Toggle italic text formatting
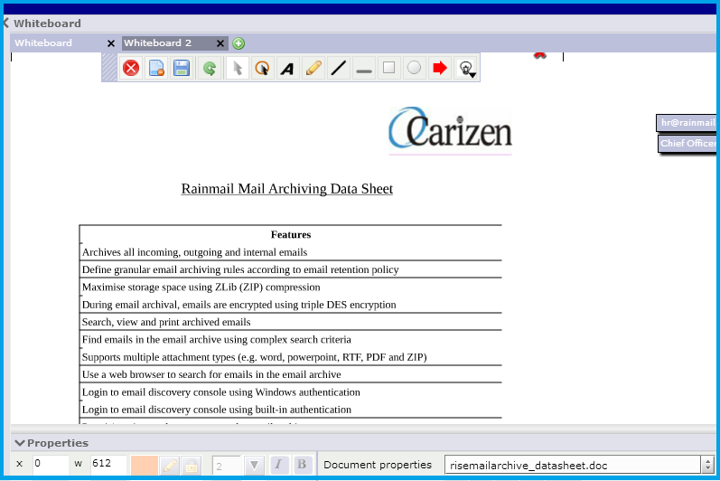Viewport: 720px width, 481px height. tap(279, 465)
